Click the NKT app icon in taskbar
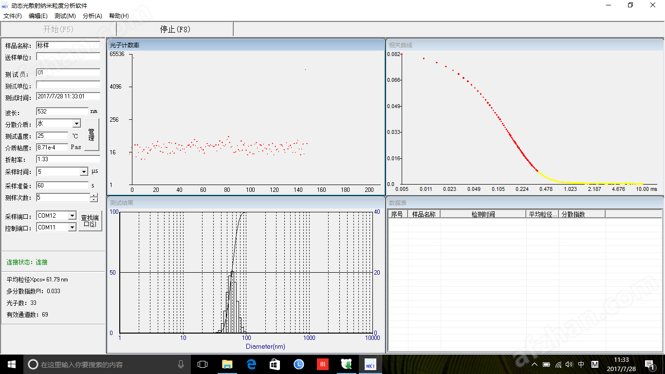Image resolution: width=665 pixels, height=374 pixels. [x=370, y=364]
